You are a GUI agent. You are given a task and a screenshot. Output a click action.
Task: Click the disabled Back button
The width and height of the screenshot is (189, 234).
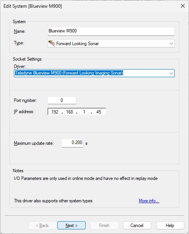click(42, 226)
